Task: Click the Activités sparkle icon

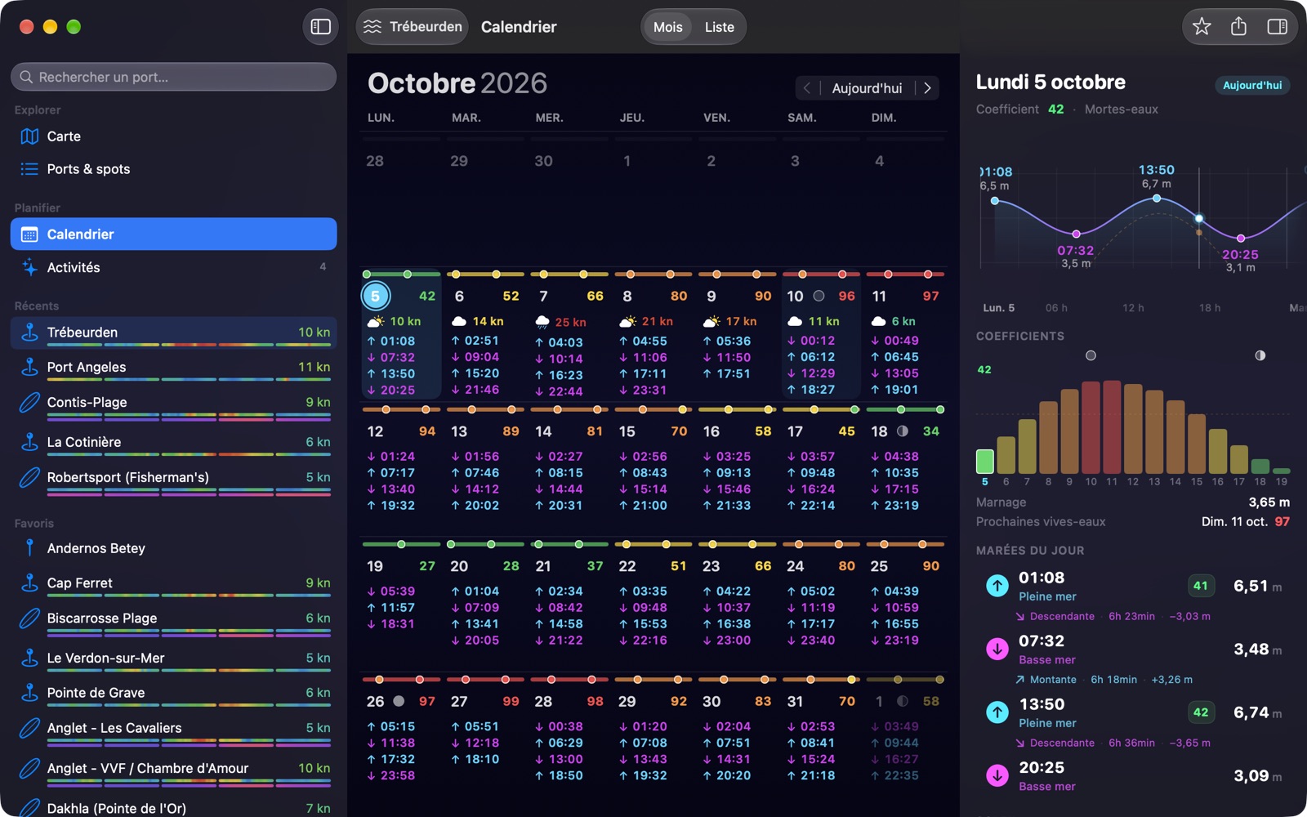Action: tap(29, 267)
